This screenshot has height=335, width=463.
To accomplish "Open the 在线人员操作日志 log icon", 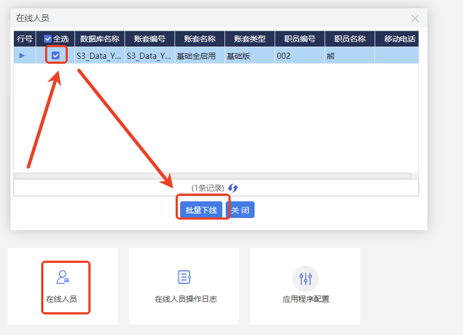I will coord(183,286).
